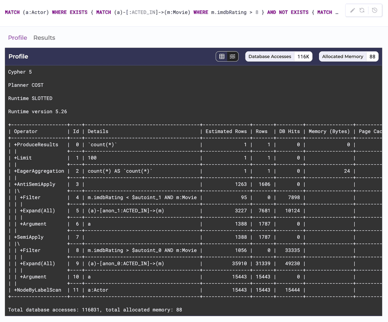
Task: Click detail 'count(*) AS `count(*)`'
Action: coord(120,171)
